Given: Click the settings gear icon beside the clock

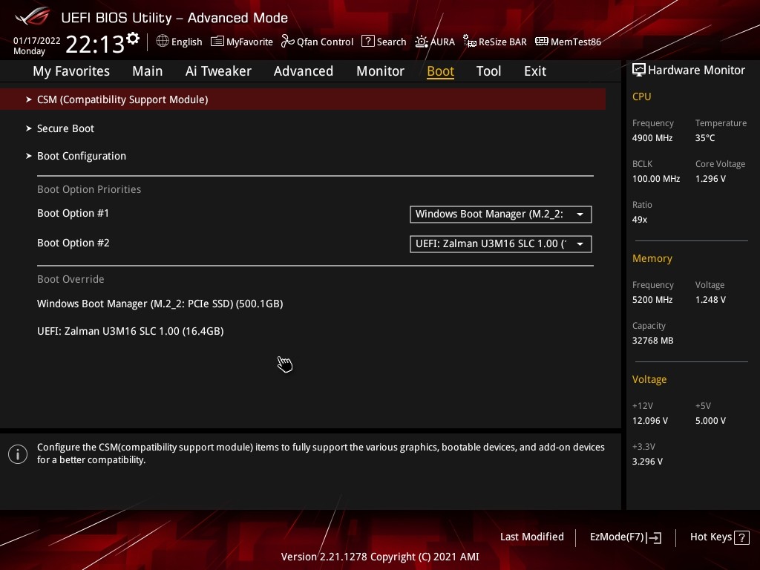Looking at the screenshot, I should click(x=133, y=38).
